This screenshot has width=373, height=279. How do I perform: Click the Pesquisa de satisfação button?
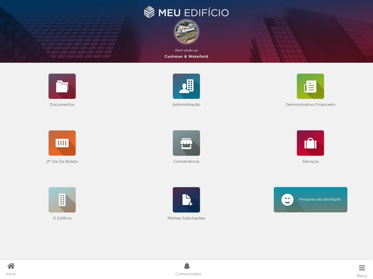(310, 200)
